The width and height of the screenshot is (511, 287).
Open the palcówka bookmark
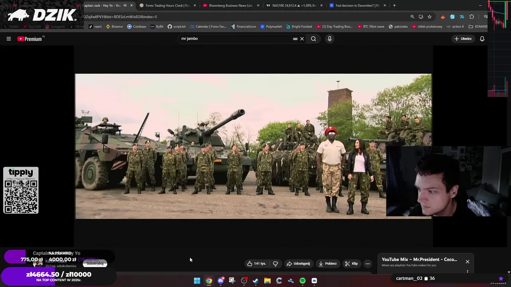coord(398,27)
